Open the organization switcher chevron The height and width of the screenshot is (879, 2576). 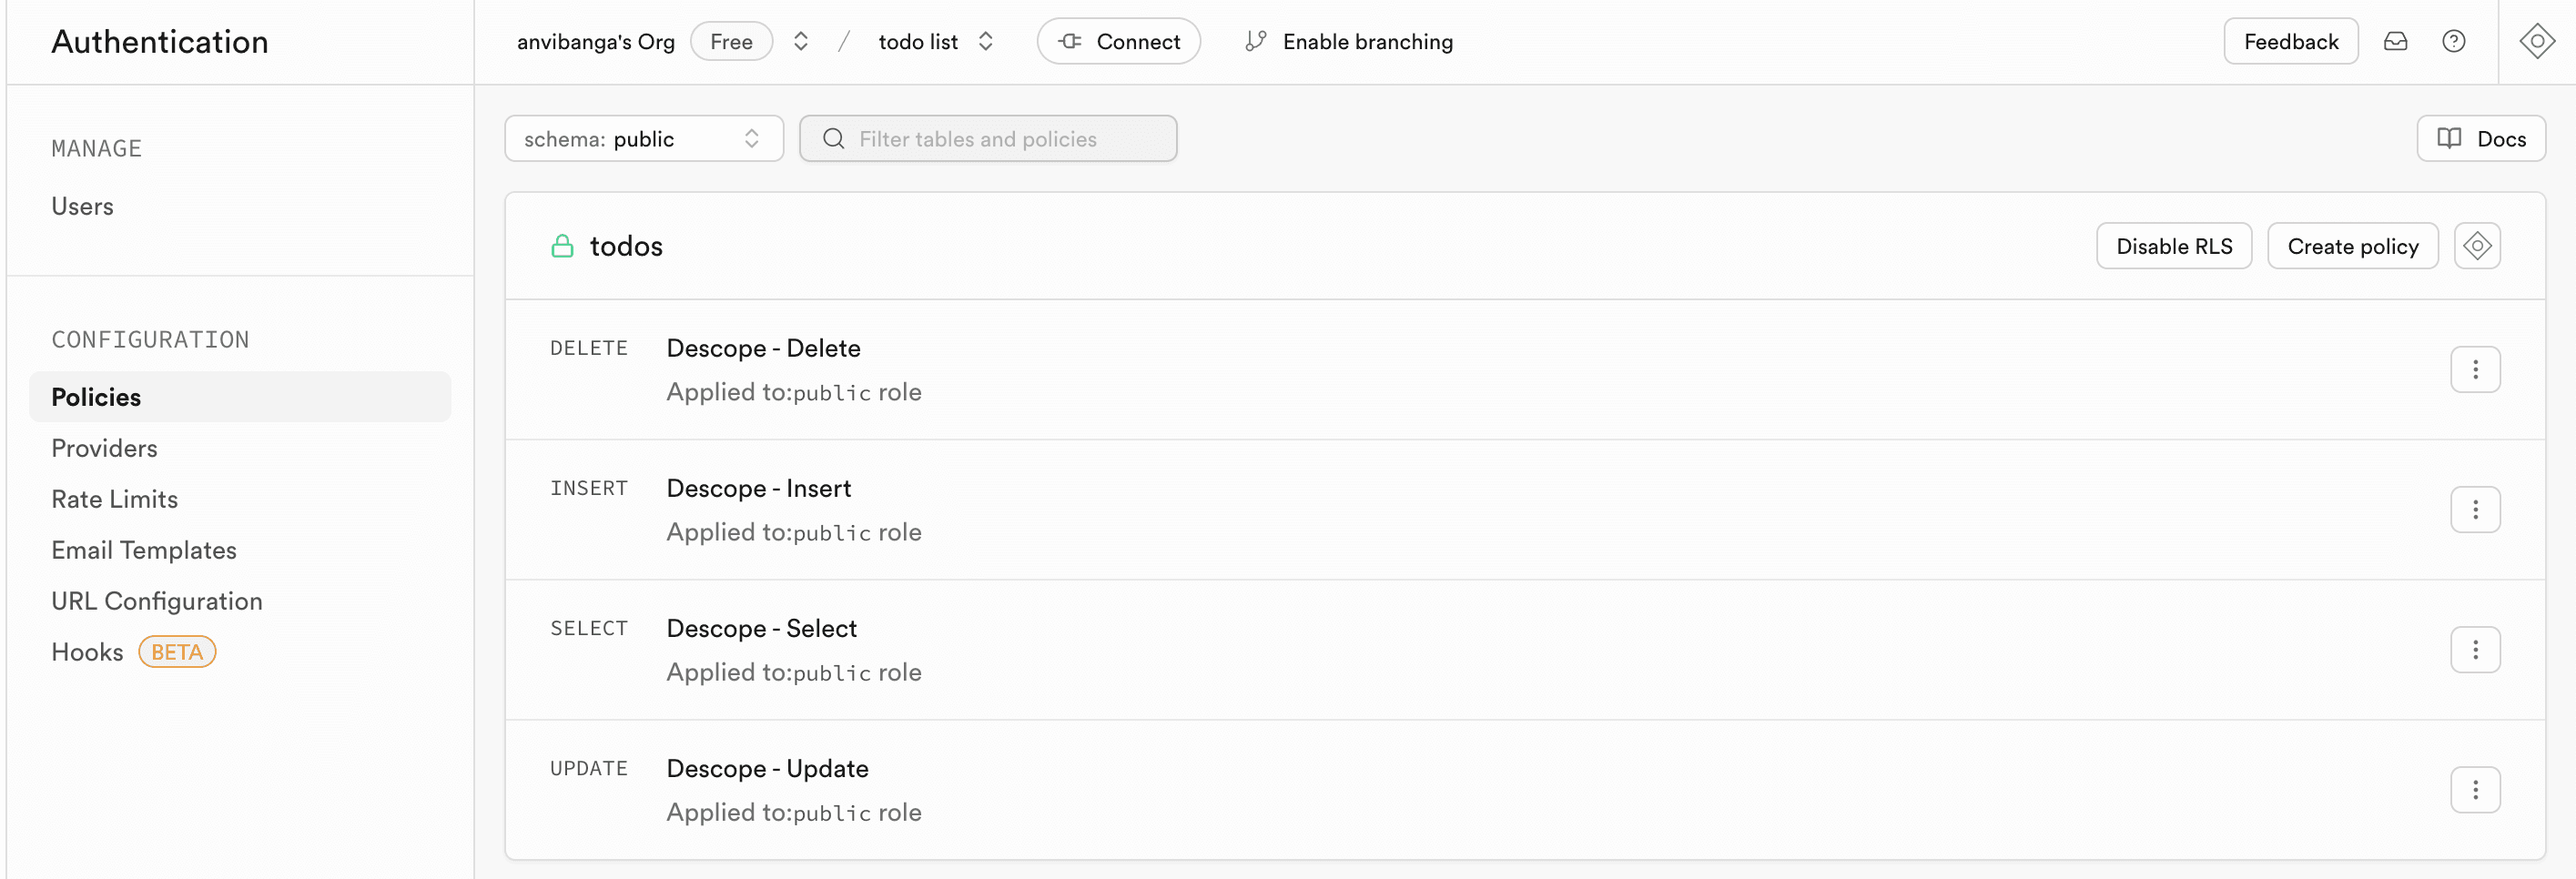pos(800,41)
